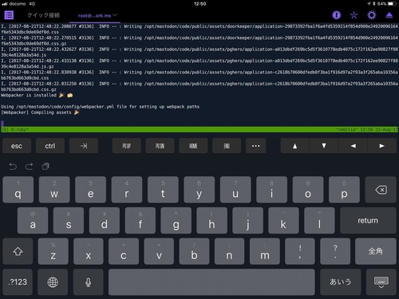Tap the w key

[x=54, y=190]
